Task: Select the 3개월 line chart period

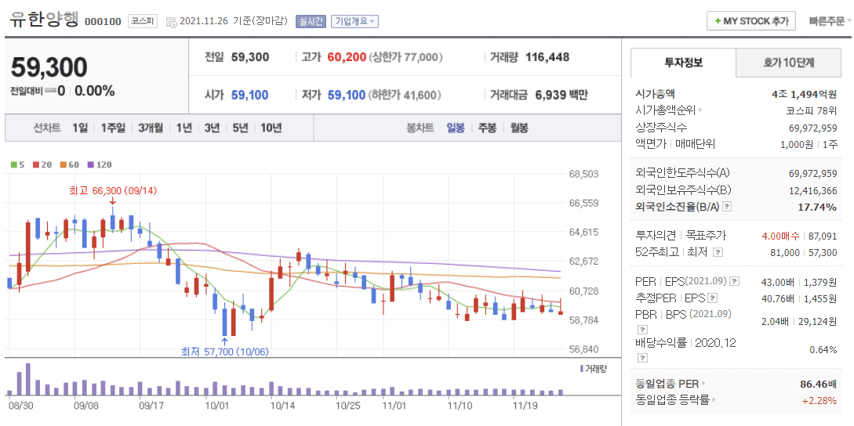Action: 151,128
